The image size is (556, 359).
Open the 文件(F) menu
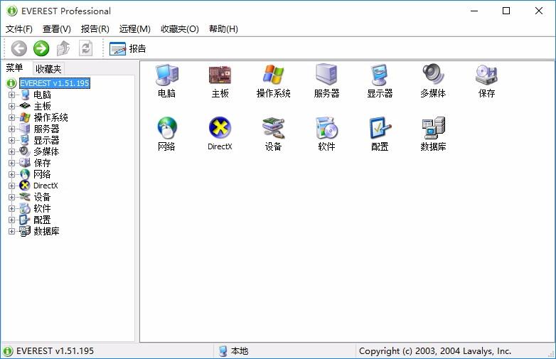[x=19, y=29]
